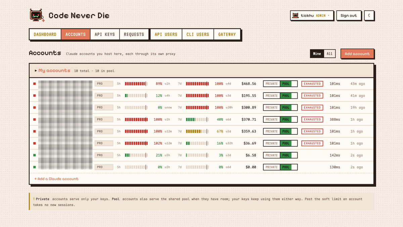The image size is (403, 227).
Task: Choose Pool on the $6.58 account
Action: click(286, 155)
